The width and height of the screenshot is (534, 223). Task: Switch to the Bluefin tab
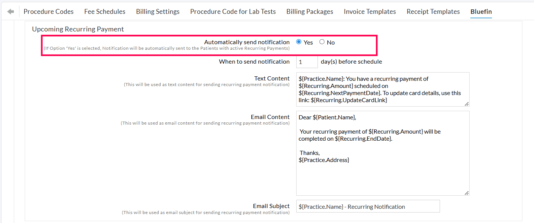(481, 11)
